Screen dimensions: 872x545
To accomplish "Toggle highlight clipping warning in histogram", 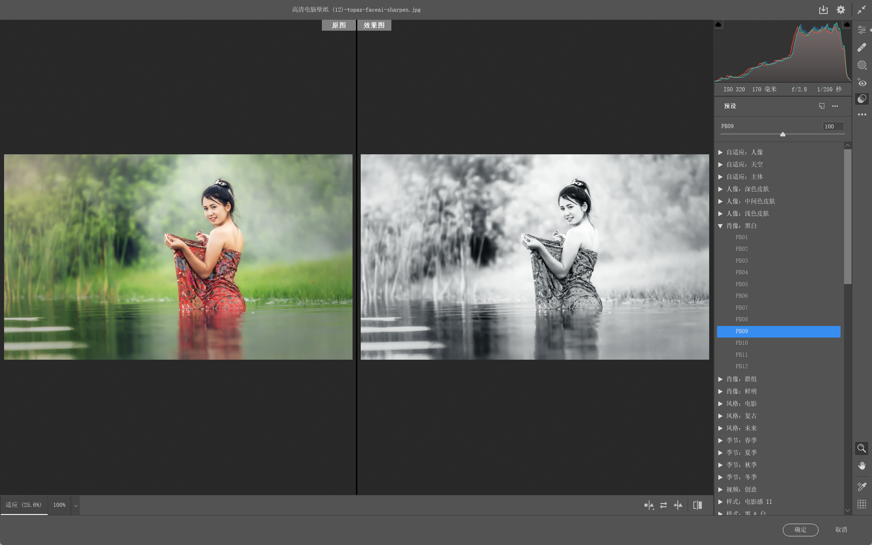I will [x=847, y=25].
